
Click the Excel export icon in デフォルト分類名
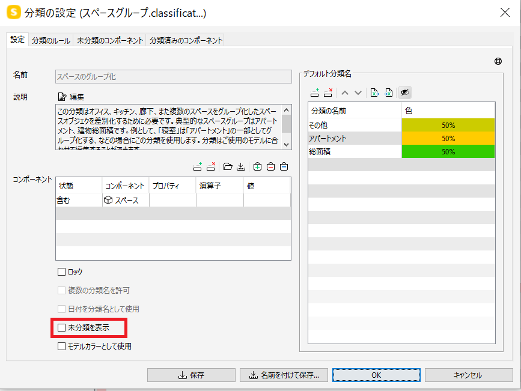pyautogui.click(x=374, y=92)
